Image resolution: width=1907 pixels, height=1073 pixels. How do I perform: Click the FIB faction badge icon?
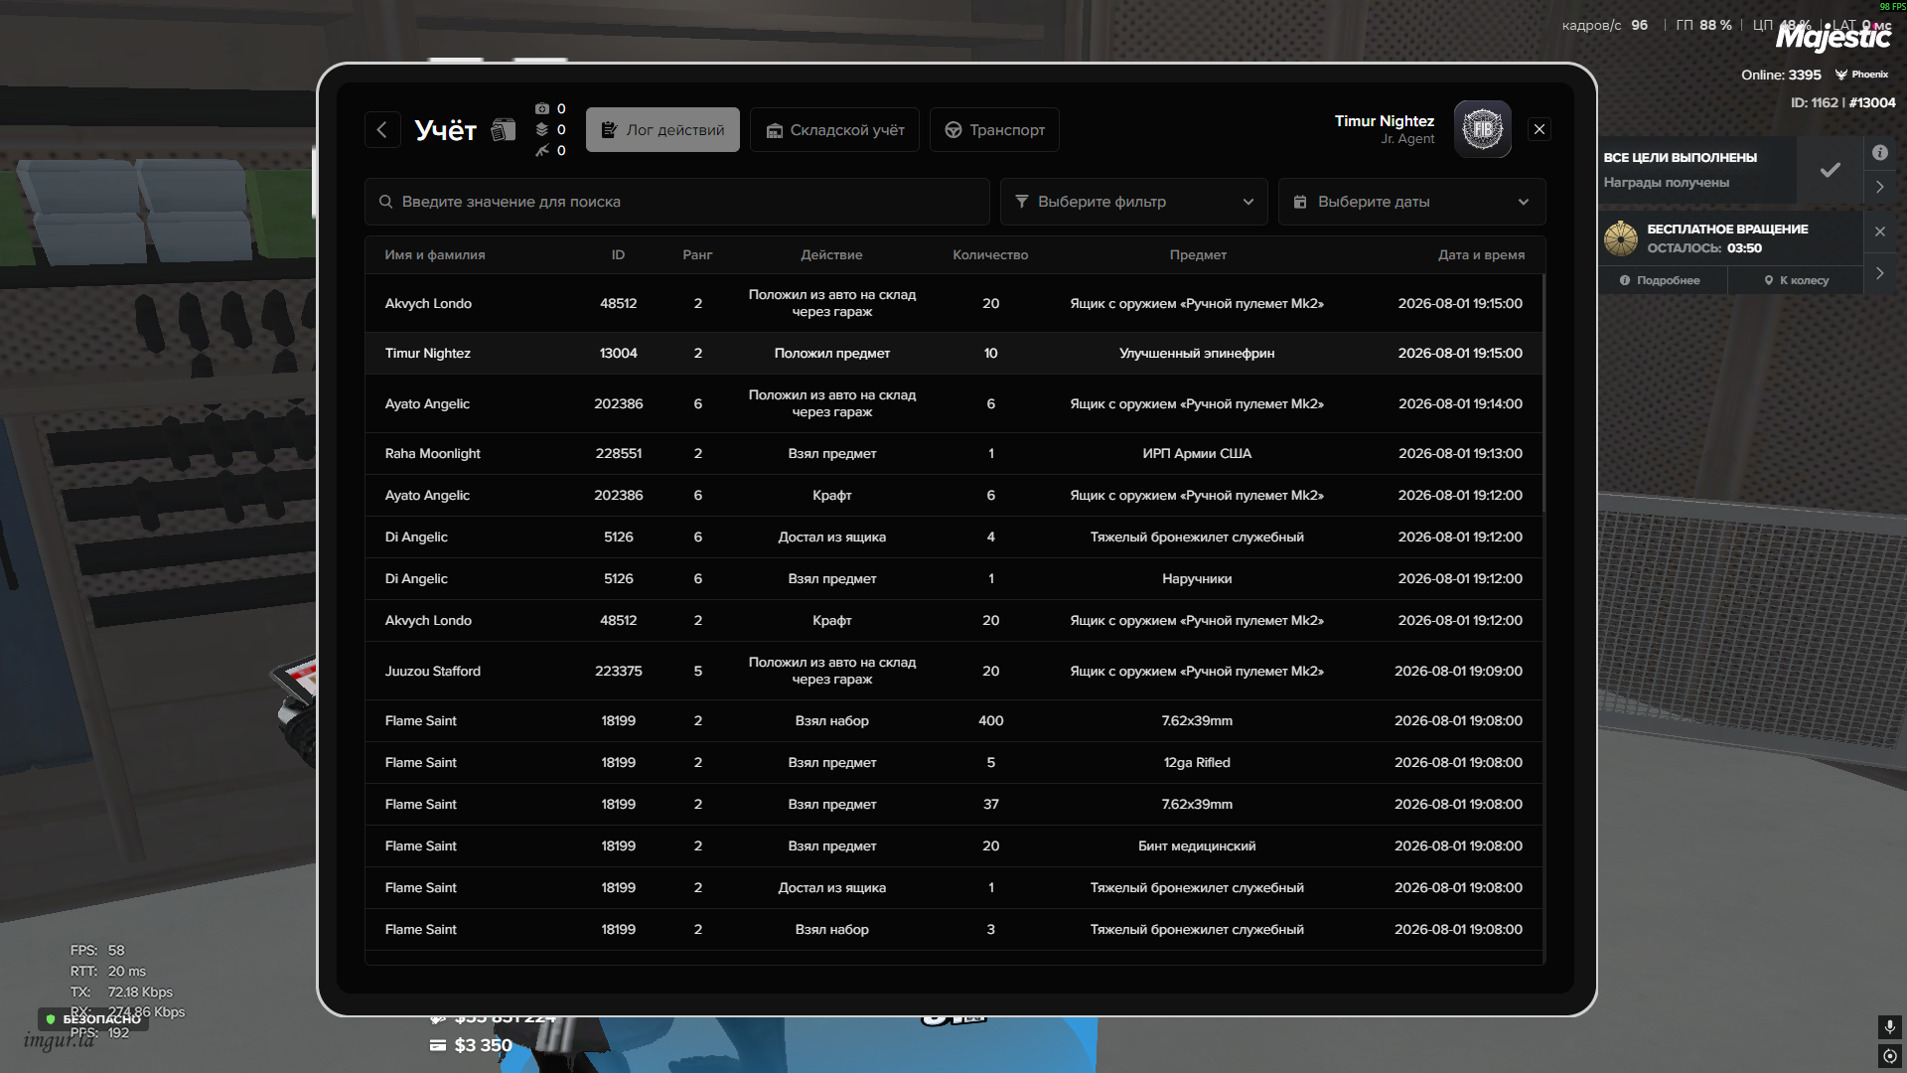[1482, 129]
